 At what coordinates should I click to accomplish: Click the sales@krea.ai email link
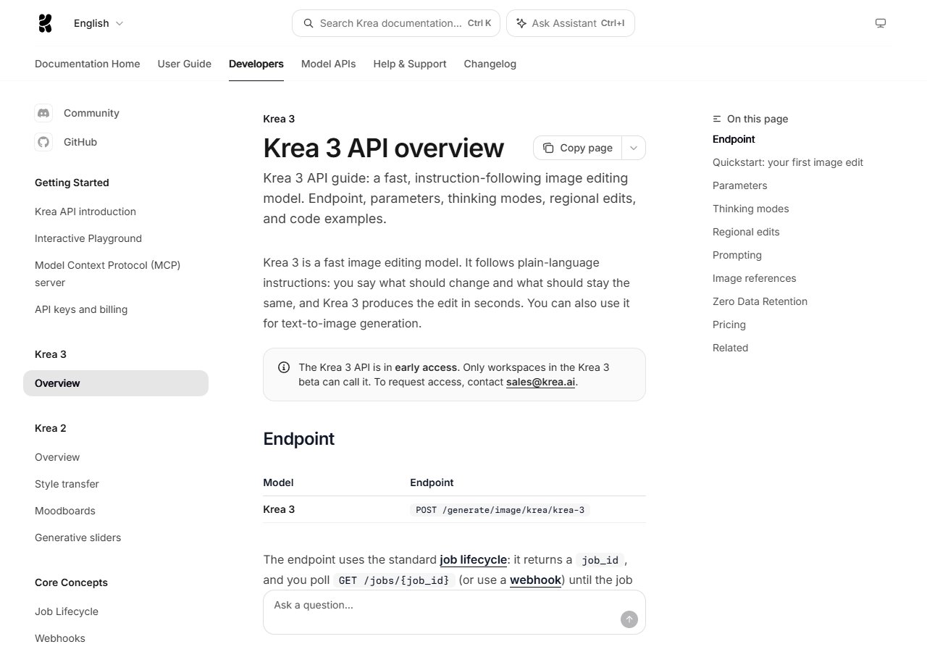coord(540,382)
